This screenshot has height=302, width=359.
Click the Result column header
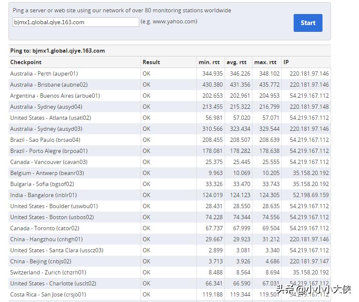click(151, 62)
